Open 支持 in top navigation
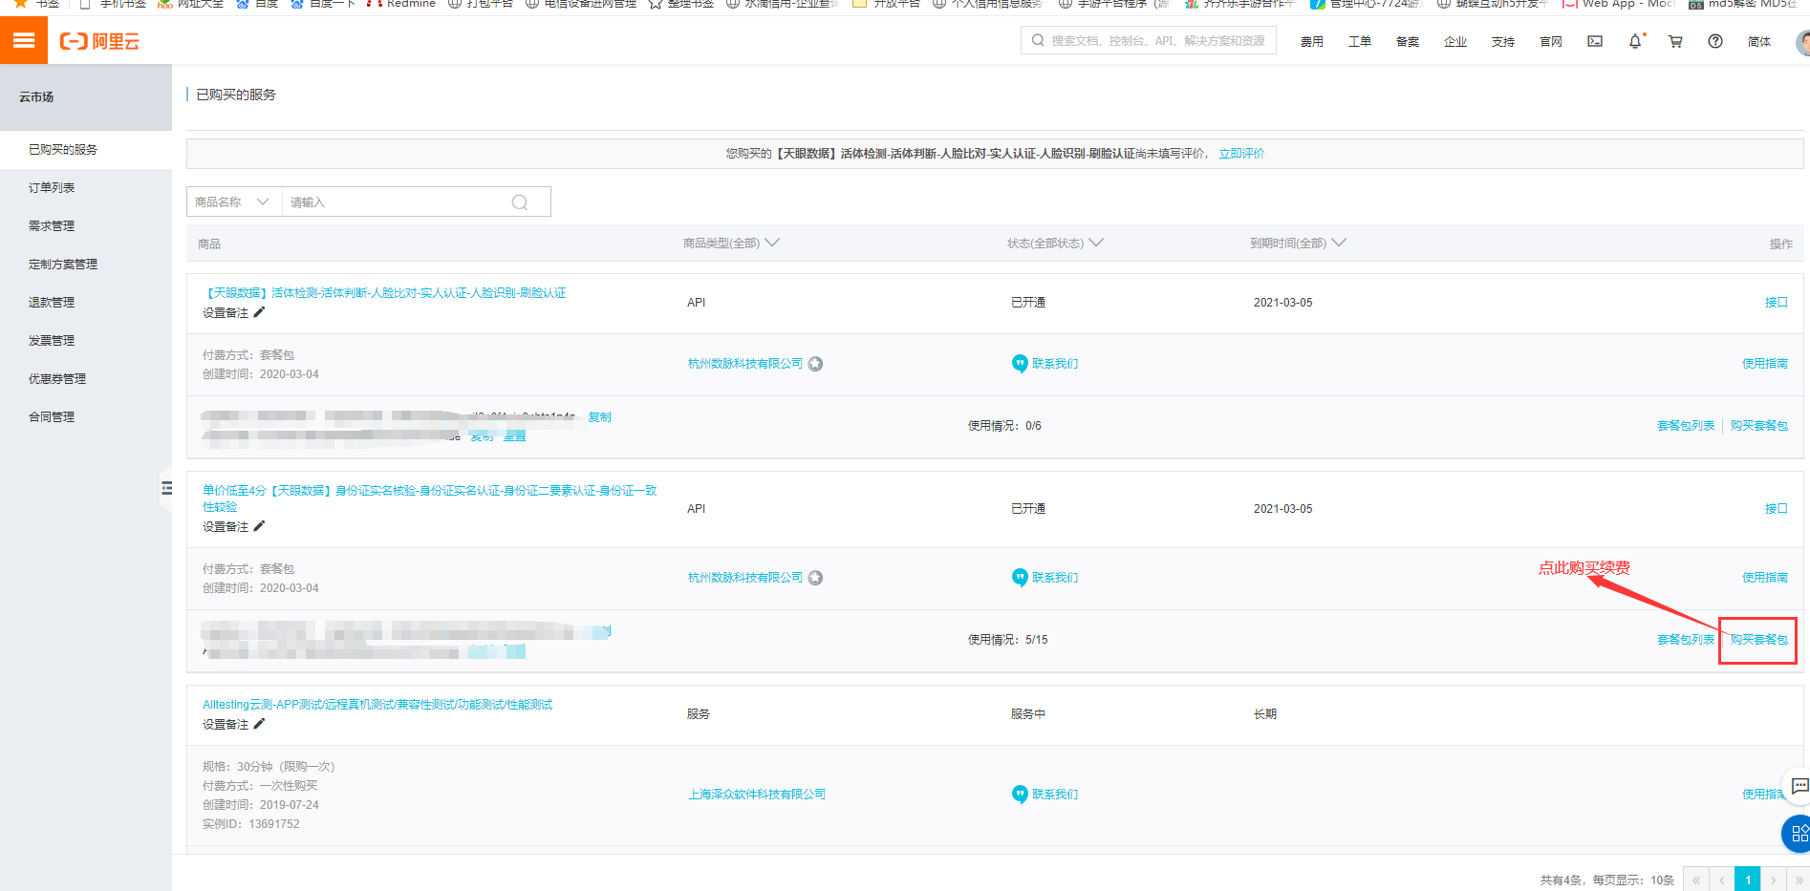1810x891 pixels. [1503, 42]
